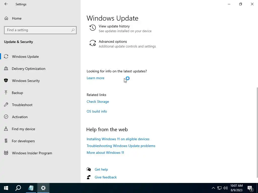
Task: Click 'Looking for info on the latest updates?' text
Action: [117, 71]
